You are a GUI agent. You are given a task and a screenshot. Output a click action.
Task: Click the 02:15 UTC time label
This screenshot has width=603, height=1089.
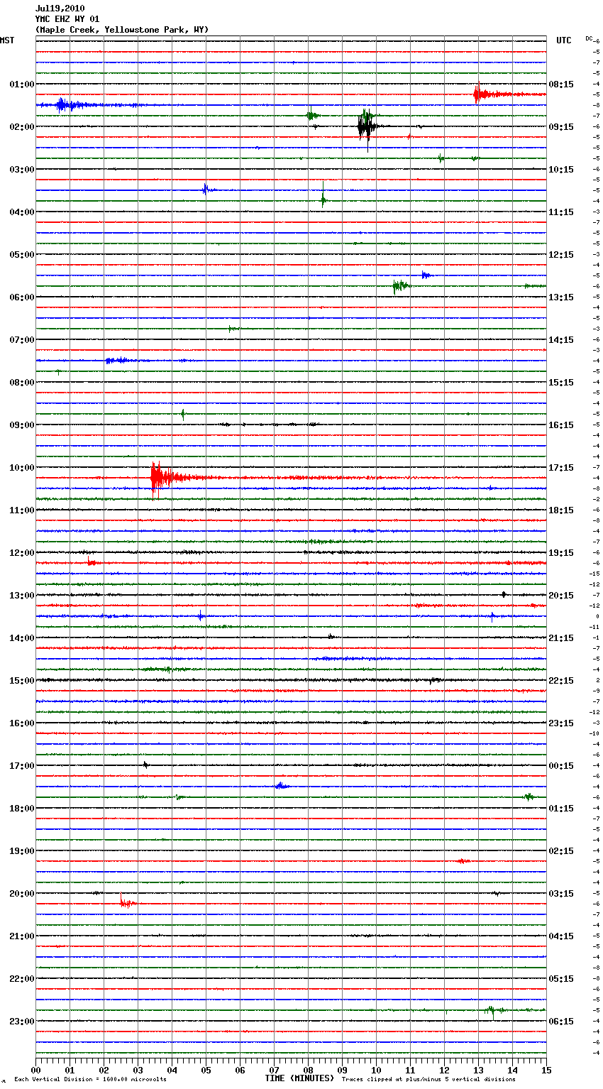561,850
